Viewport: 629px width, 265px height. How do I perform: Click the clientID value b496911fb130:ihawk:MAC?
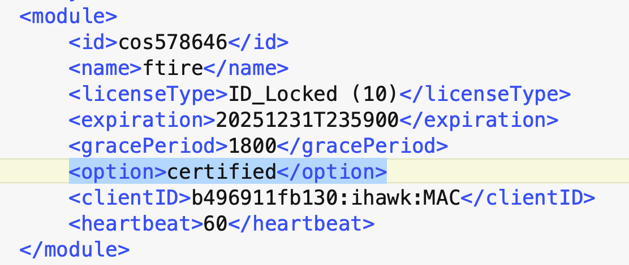point(326,198)
